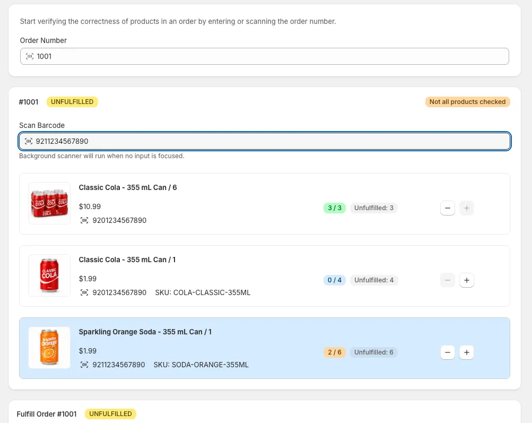
Task: Click the $10.99 price
Action: point(90,207)
